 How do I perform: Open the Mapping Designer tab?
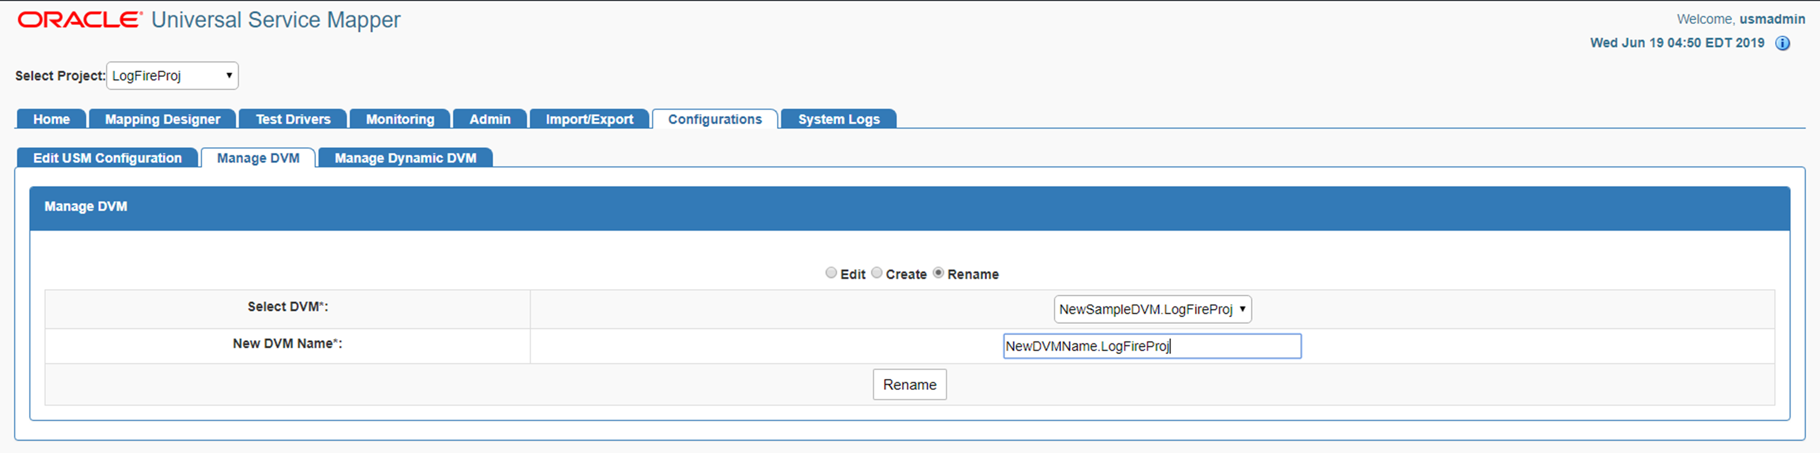click(162, 119)
